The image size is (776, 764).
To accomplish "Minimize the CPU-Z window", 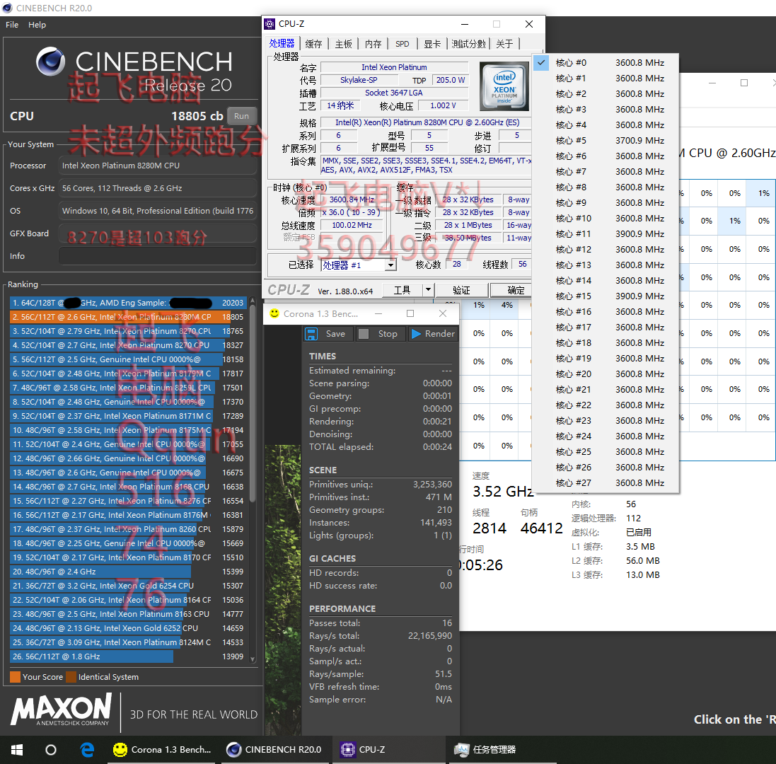I will pyautogui.click(x=465, y=24).
